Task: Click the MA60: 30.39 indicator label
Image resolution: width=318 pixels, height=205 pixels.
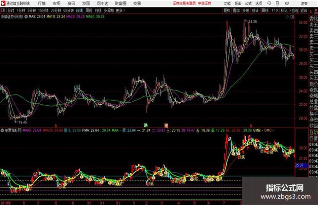Action: pyautogui.click(x=95, y=16)
